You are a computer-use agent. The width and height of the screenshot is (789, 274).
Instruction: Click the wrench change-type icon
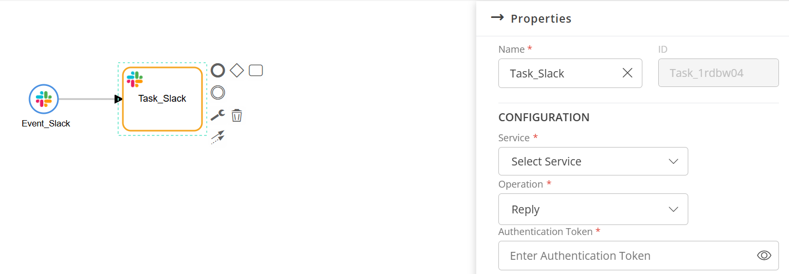pyautogui.click(x=218, y=115)
